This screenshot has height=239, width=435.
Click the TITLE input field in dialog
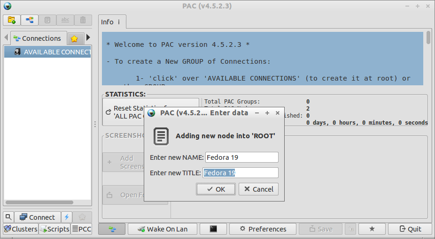tap(240, 172)
